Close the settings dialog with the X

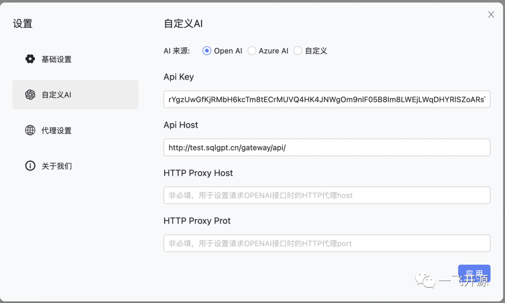coord(491,14)
